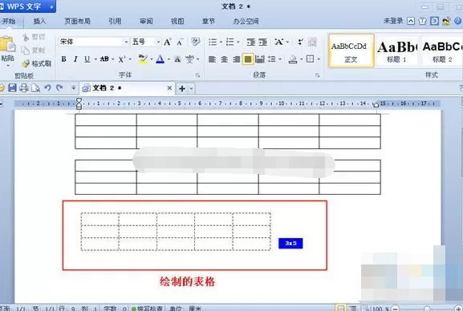Click the distributed alignment icon
The height and width of the screenshot is (311, 463).
click(260, 59)
